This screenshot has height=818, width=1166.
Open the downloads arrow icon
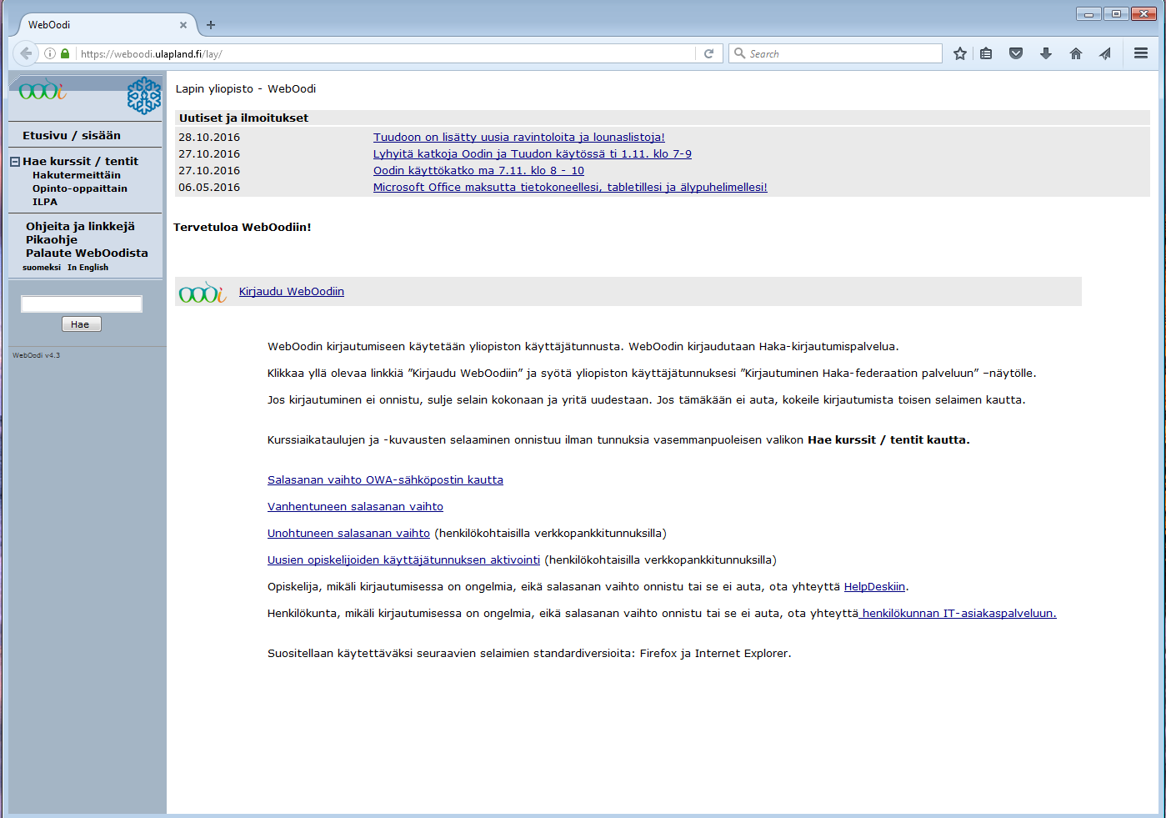pos(1046,53)
